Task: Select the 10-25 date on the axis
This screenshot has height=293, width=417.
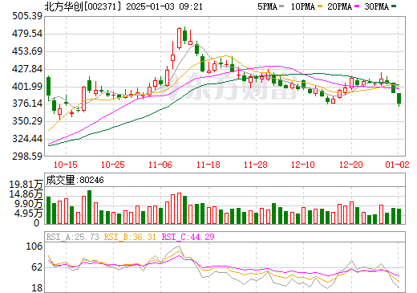Action: (x=113, y=165)
